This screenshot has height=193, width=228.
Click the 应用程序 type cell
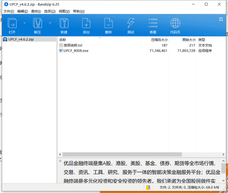point(205,51)
